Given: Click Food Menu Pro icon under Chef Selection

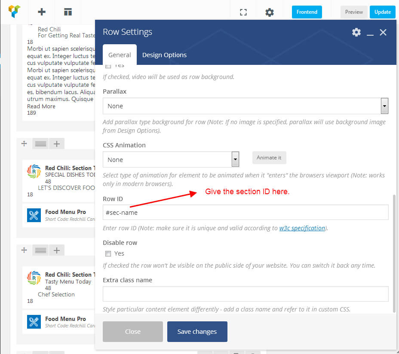Looking at the screenshot, I should 34,322.
